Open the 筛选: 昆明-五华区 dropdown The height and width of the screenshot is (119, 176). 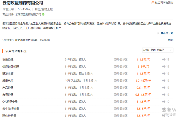tap(158, 50)
